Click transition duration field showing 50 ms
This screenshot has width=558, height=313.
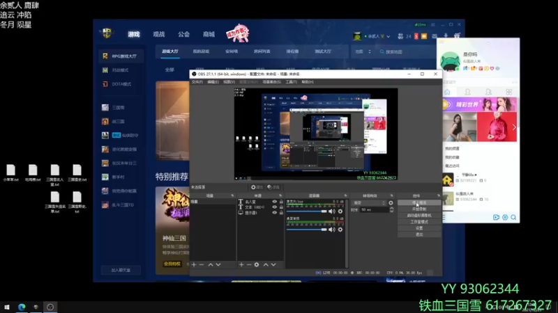[x=374, y=210]
